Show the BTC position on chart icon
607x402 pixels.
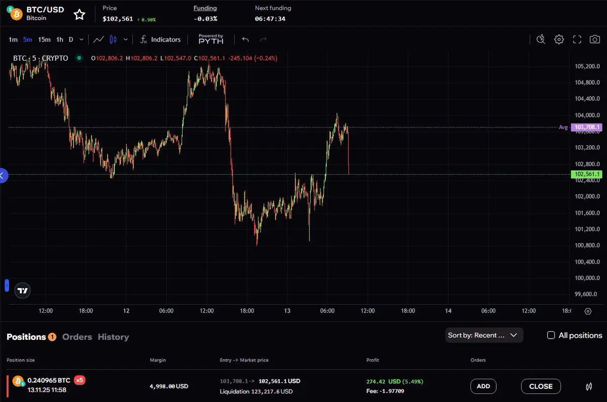pos(588,387)
